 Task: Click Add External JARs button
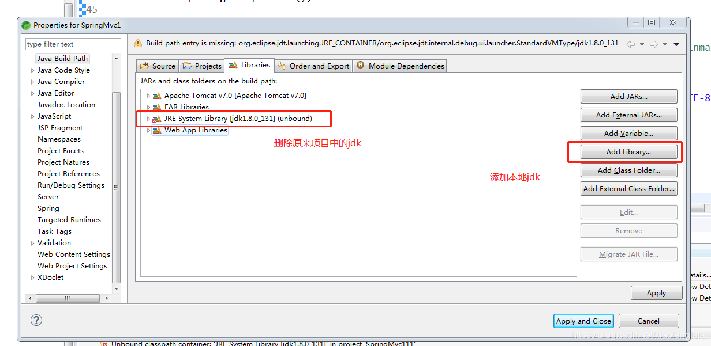[628, 115]
